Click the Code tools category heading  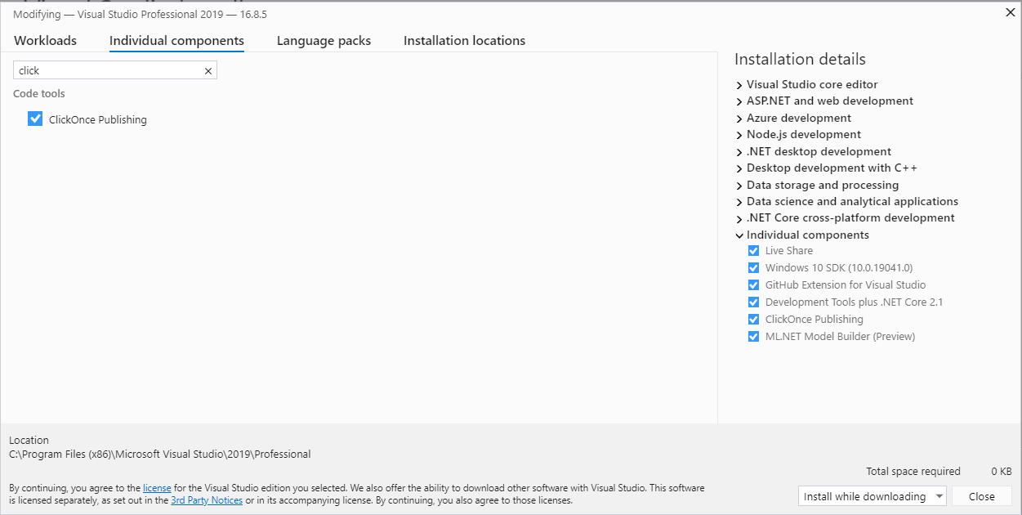pos(39,94)
